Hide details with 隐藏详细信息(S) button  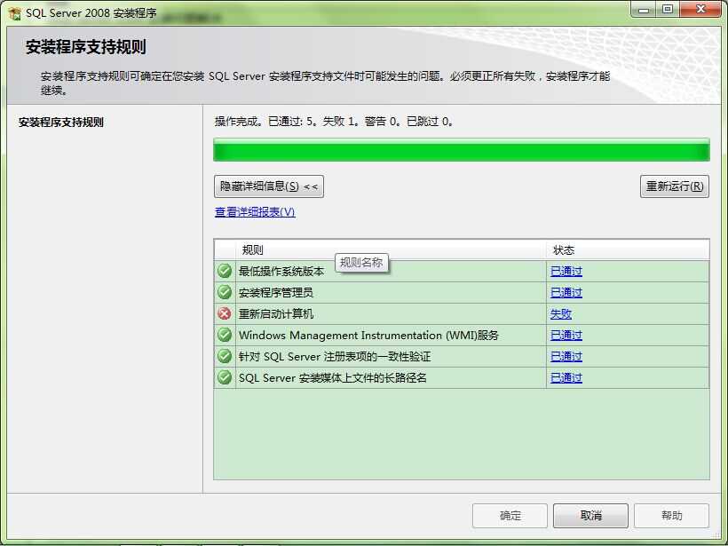point(269,186)
